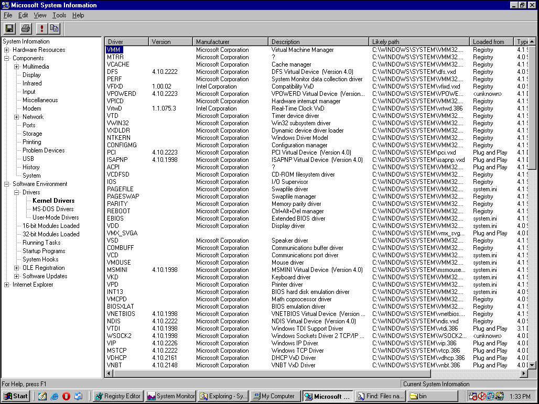Screen dimensions: 539x404
Task: Open the View menu
Action: (40, 15)
